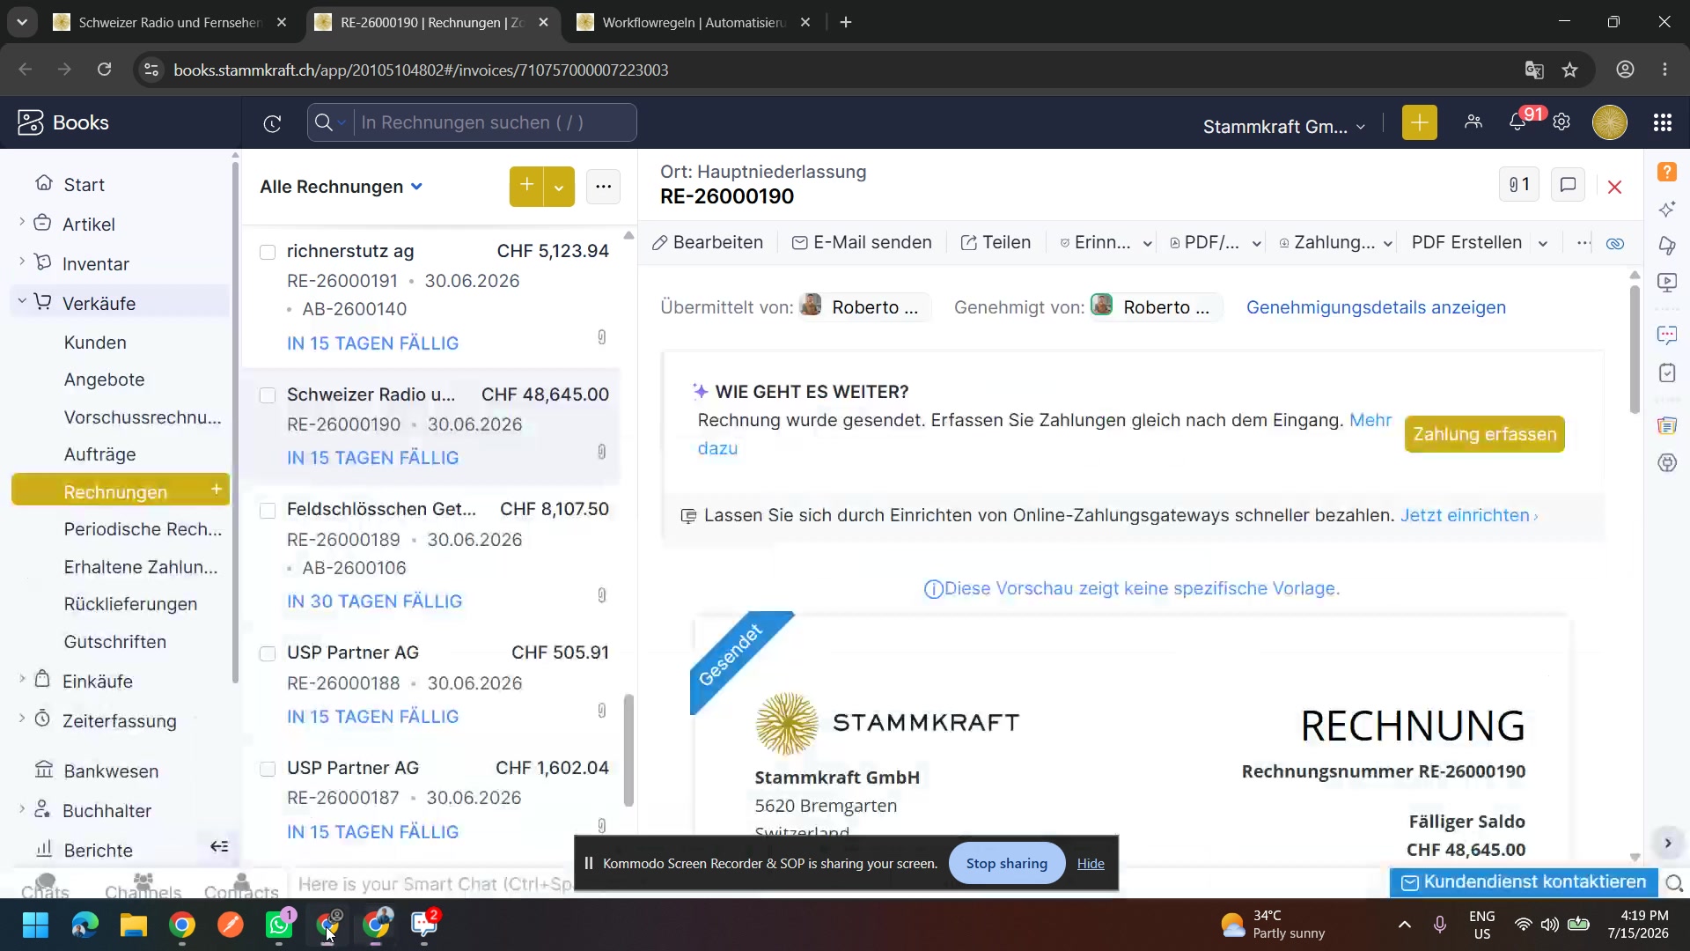The image size is (1690, 951).
Task: Open the support headset icon in right rail
Action: coord(1667,463)
